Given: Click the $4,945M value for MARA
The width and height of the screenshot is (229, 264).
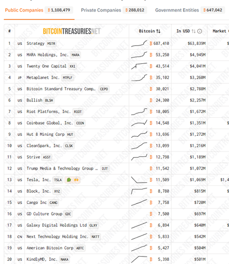Looking at the screenshot, I should (197, 55).
